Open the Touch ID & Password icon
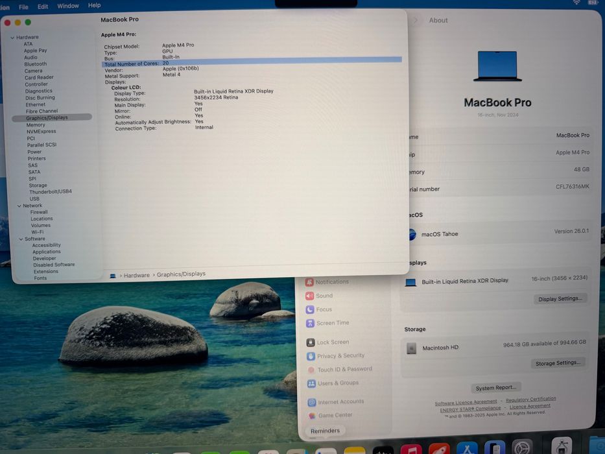The width and height of the screenshot is (605, 454). 311,370
